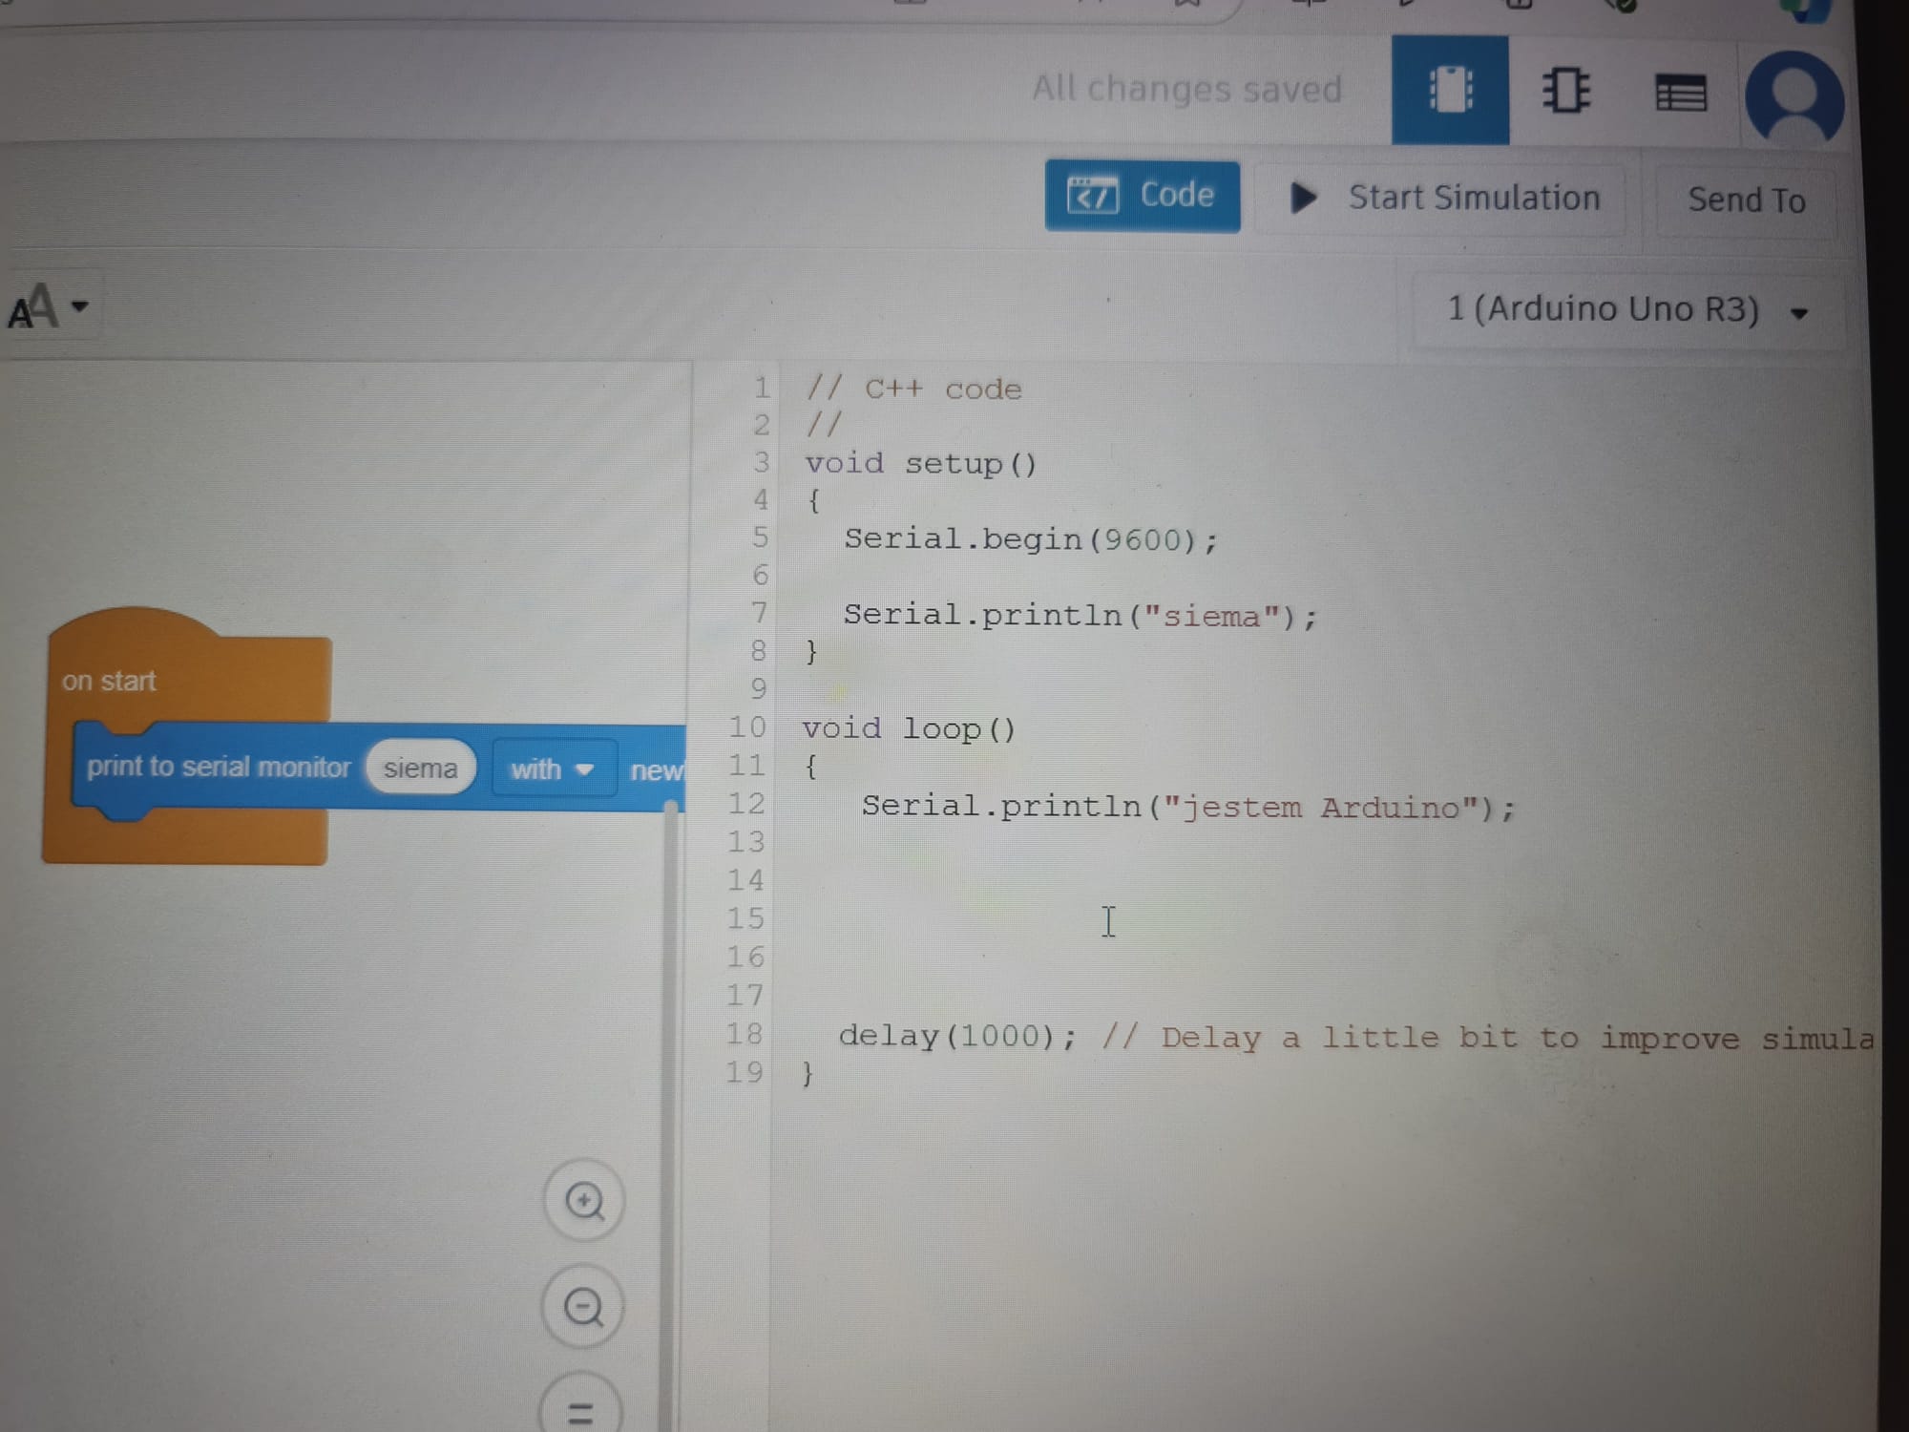Image resolution: width=1909 pixels, height=1432 pixels.
Task: Click the Code button
Action: point(1143,196)
